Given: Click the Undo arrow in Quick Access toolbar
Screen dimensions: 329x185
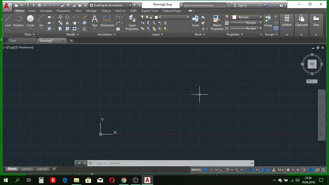Looking at the screenshot, I should pyautogui.click(x=45, y=5).
